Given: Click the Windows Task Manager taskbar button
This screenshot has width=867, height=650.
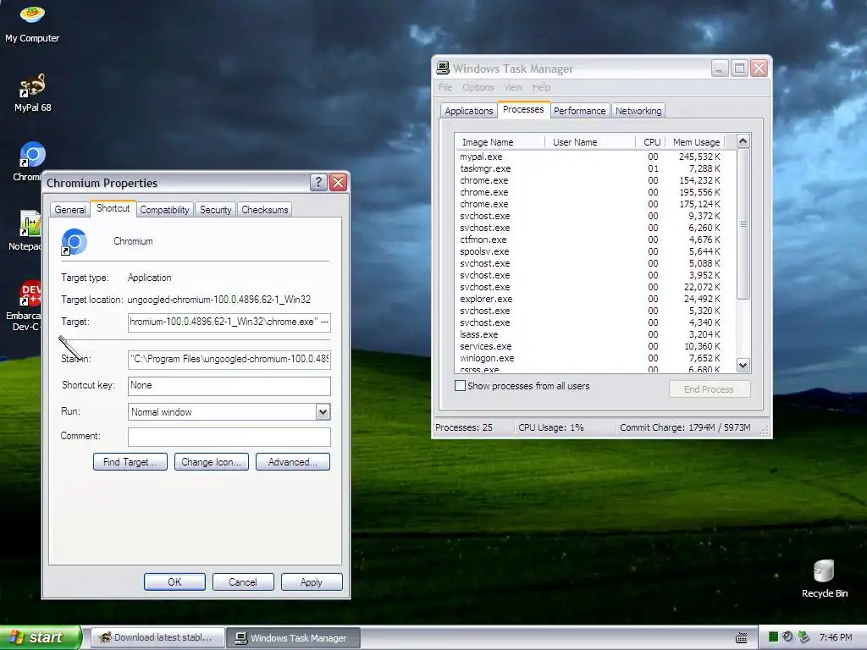Looking at the screenshot, I should 294,638.
